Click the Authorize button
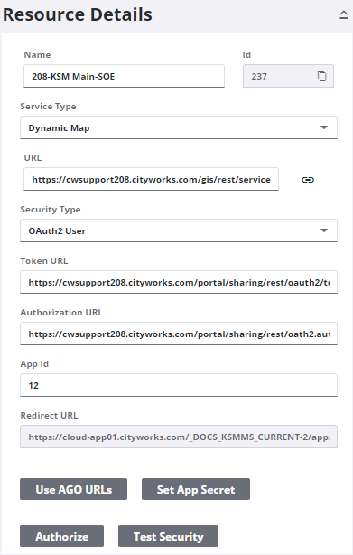Image resolution: width=353 pixels, height=555 pixels. [x=61, y=536]
